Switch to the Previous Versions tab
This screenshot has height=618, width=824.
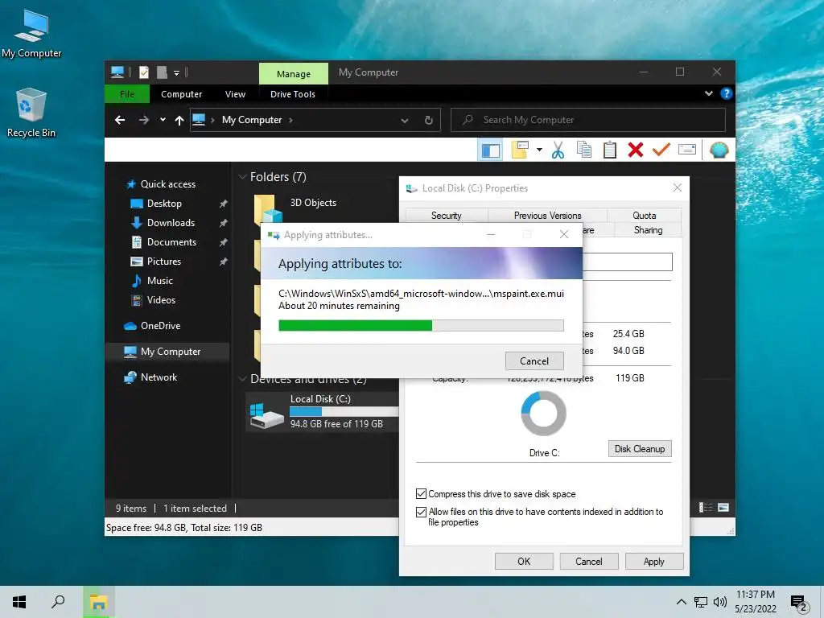pos(547,216)
